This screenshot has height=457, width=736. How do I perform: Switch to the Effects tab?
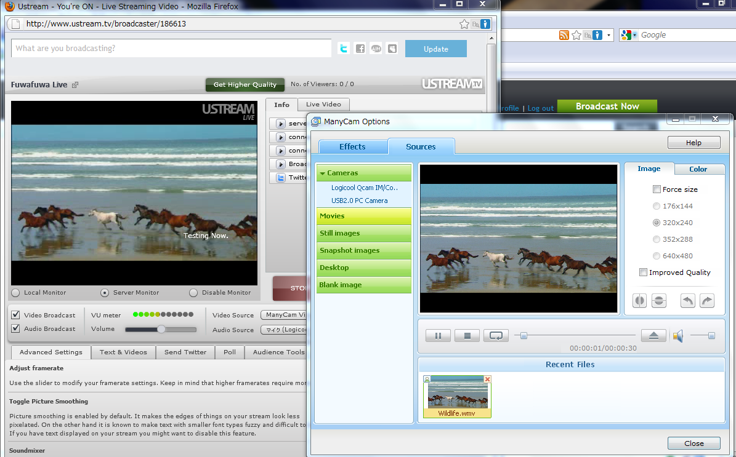[352, 147]
